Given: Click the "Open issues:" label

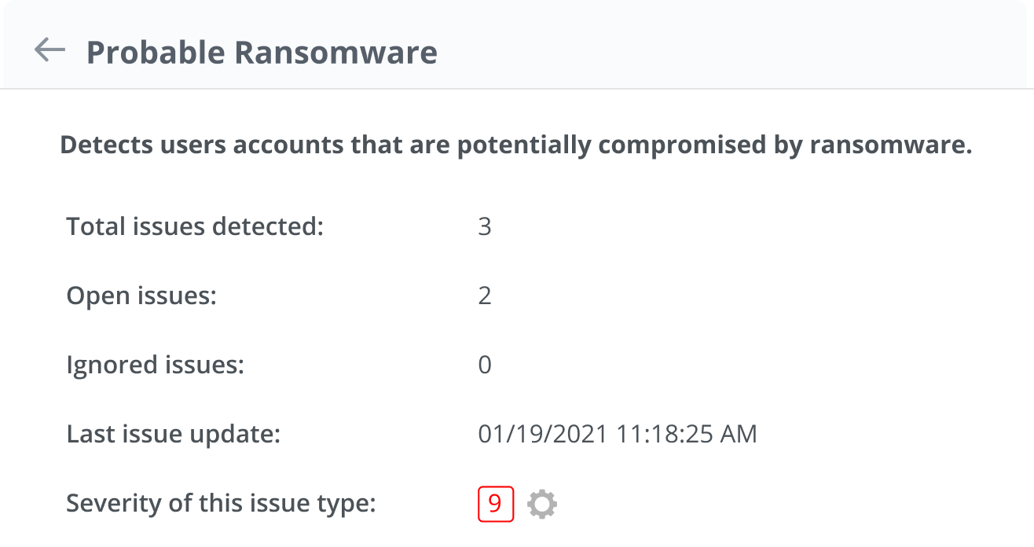Looking at the screenshot, I should [x=141, y=296].
